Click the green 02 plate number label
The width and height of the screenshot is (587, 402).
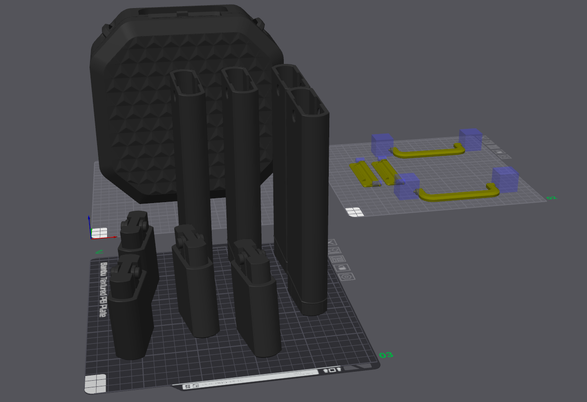point(551,198)
